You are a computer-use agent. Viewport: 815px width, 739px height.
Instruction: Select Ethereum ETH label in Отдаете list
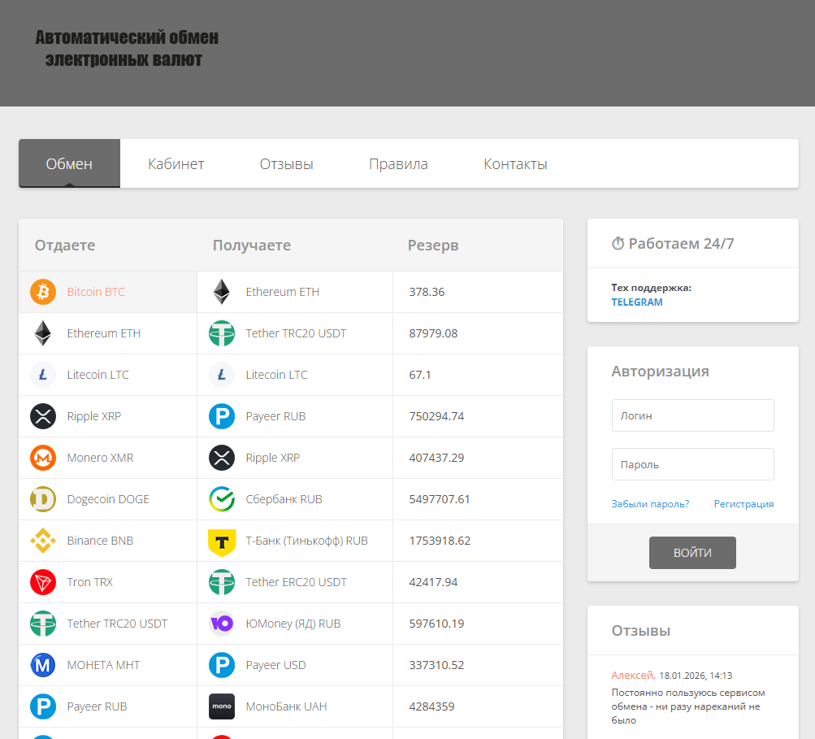pos(104,333)
